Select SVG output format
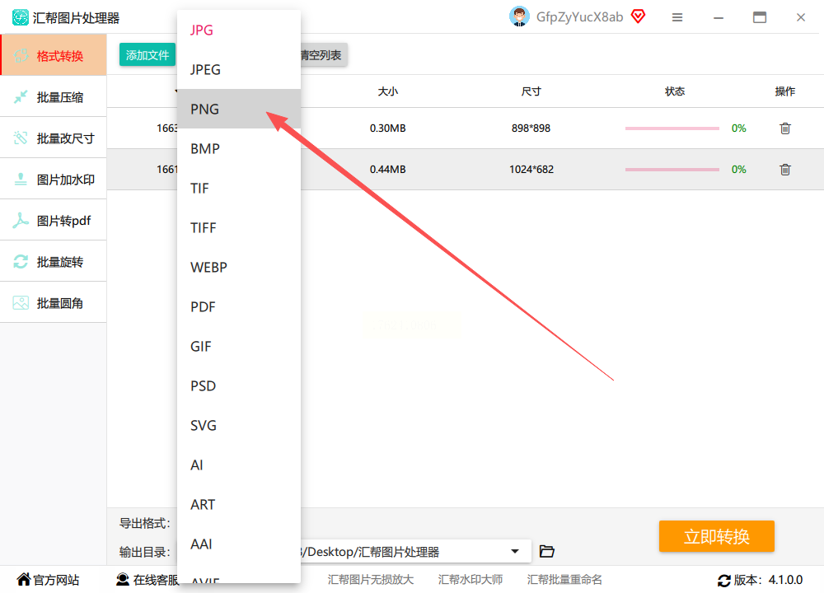Viewport: 824px width, 593px height. click(239, 425)
